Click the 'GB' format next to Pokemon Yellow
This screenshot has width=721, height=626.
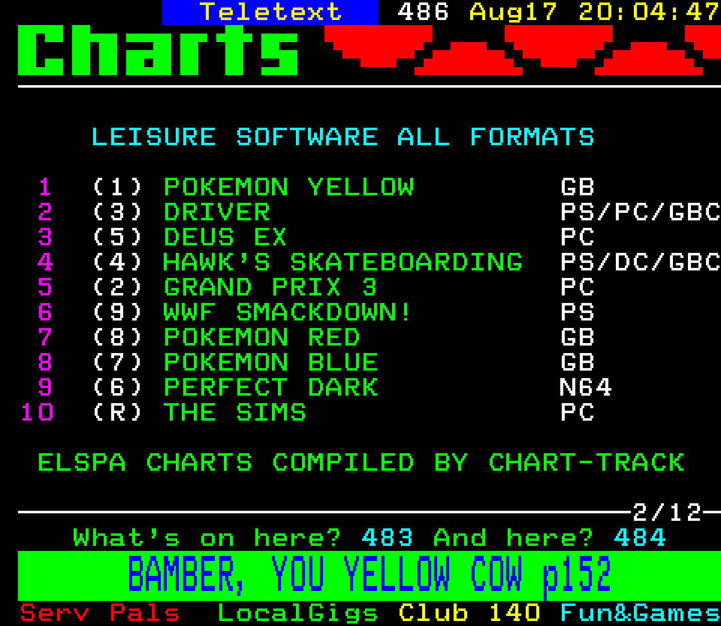click(x=577, y=187)
